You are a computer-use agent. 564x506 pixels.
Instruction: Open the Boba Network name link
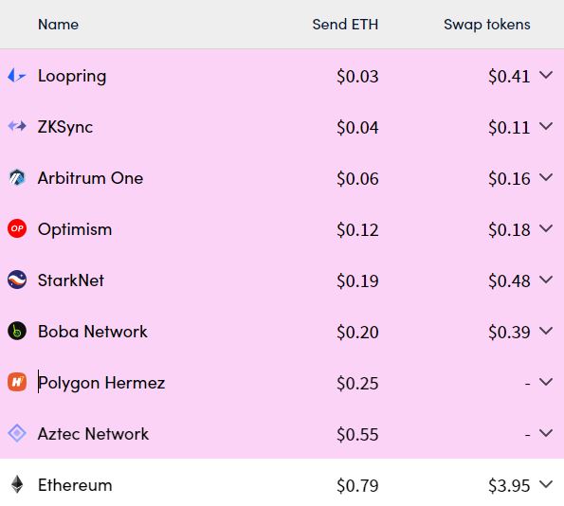[93, 332]
